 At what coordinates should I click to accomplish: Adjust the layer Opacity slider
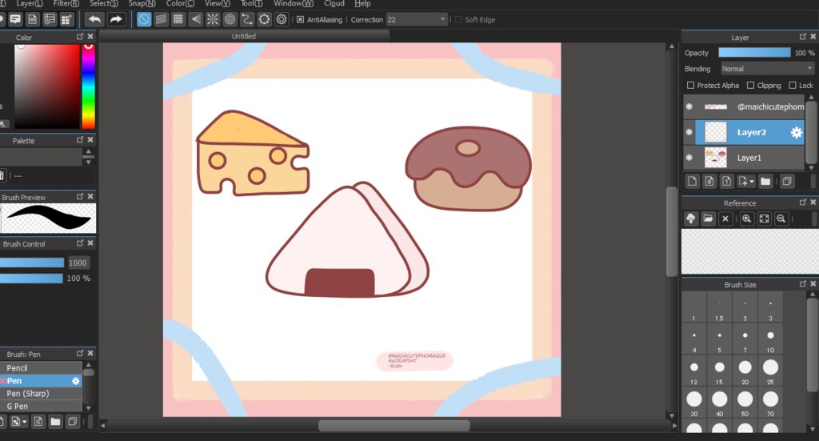point(755,52)
